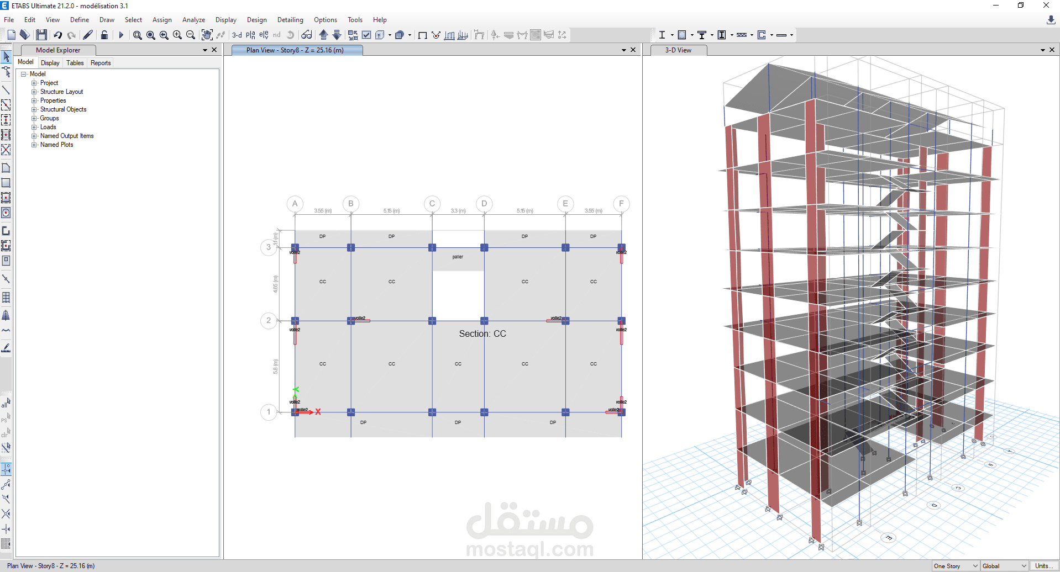Switch to the Display tab
This screenshot has height=572, width=1060.
50,63
